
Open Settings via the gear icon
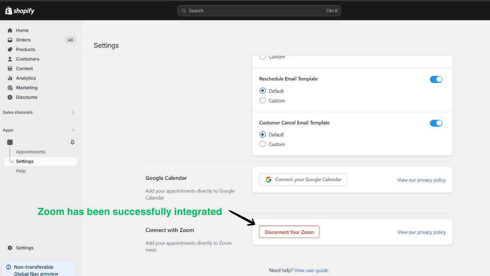10,248
